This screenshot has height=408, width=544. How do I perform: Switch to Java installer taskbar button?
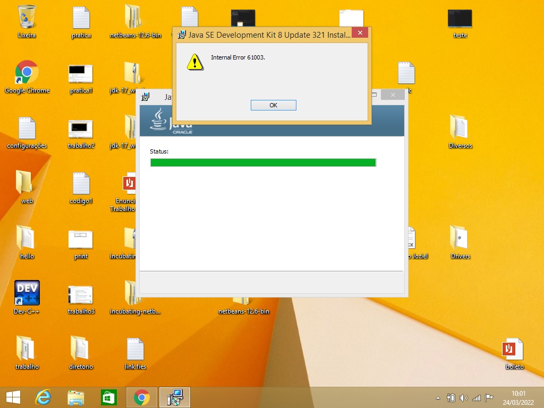(175, 397)
